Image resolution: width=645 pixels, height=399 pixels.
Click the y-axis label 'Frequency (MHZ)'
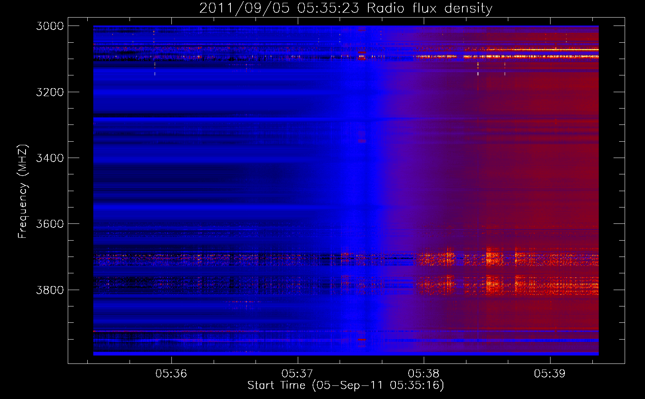pos(23,192)
